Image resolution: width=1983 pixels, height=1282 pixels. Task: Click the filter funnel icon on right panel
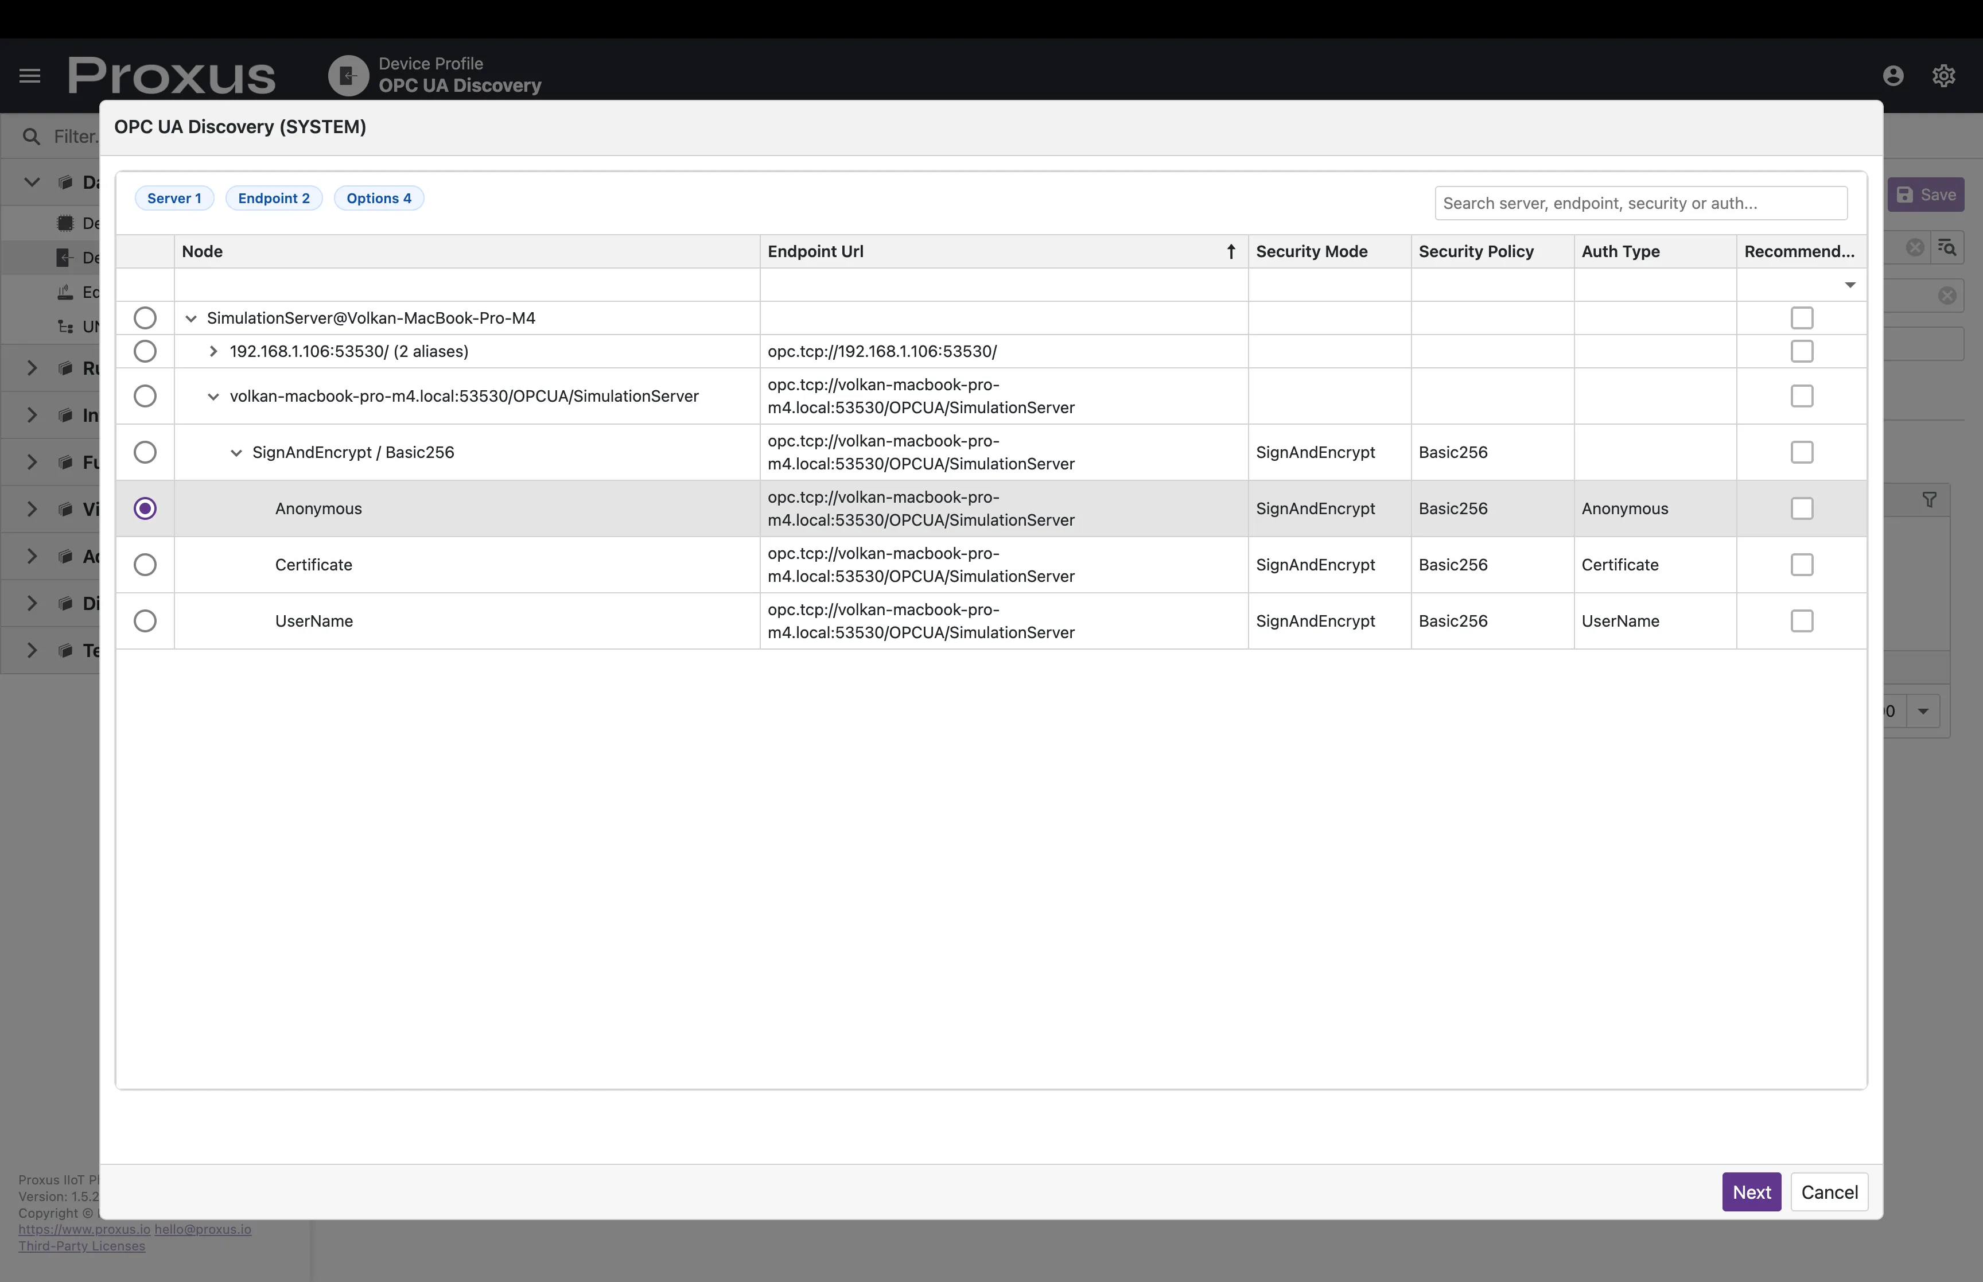click(1929, 499)
